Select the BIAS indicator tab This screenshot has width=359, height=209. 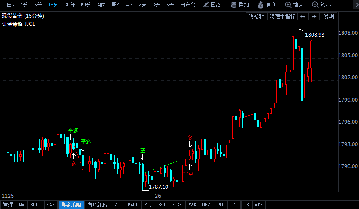pos(177,205)
